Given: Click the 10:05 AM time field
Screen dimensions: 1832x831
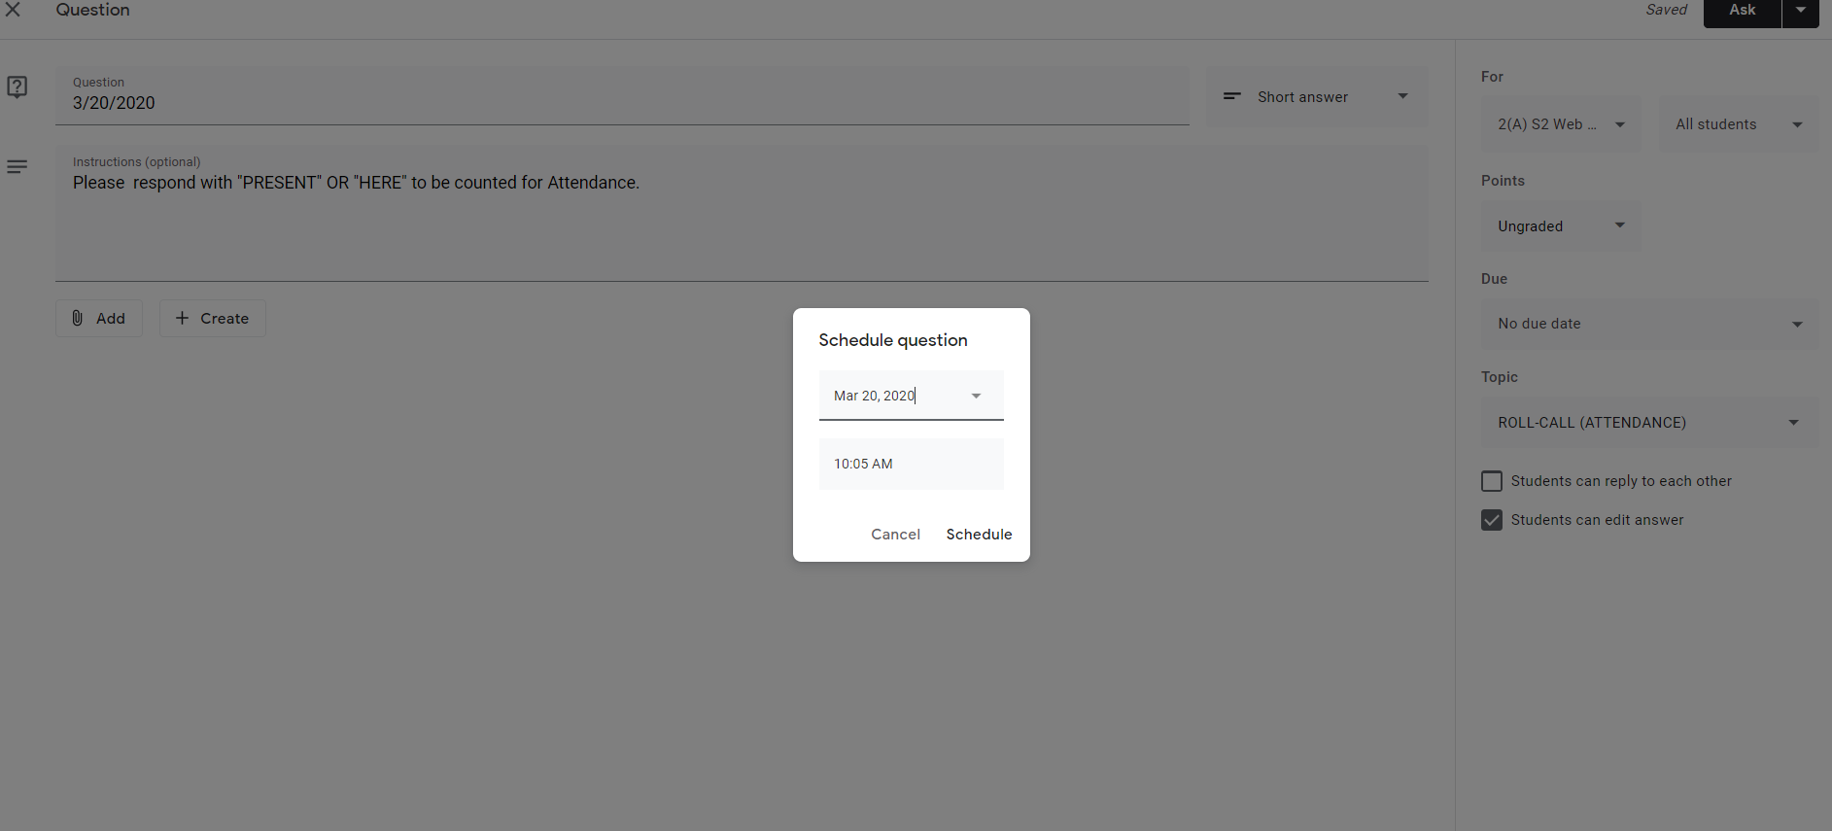Looking at the screenshot, I should click(911, 464).
